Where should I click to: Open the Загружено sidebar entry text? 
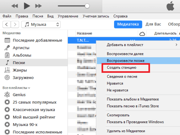pos(23,78)
